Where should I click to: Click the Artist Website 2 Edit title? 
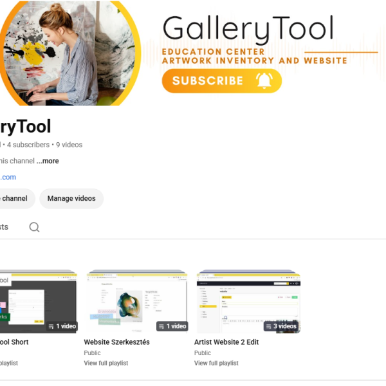click(x=226, y=342)
